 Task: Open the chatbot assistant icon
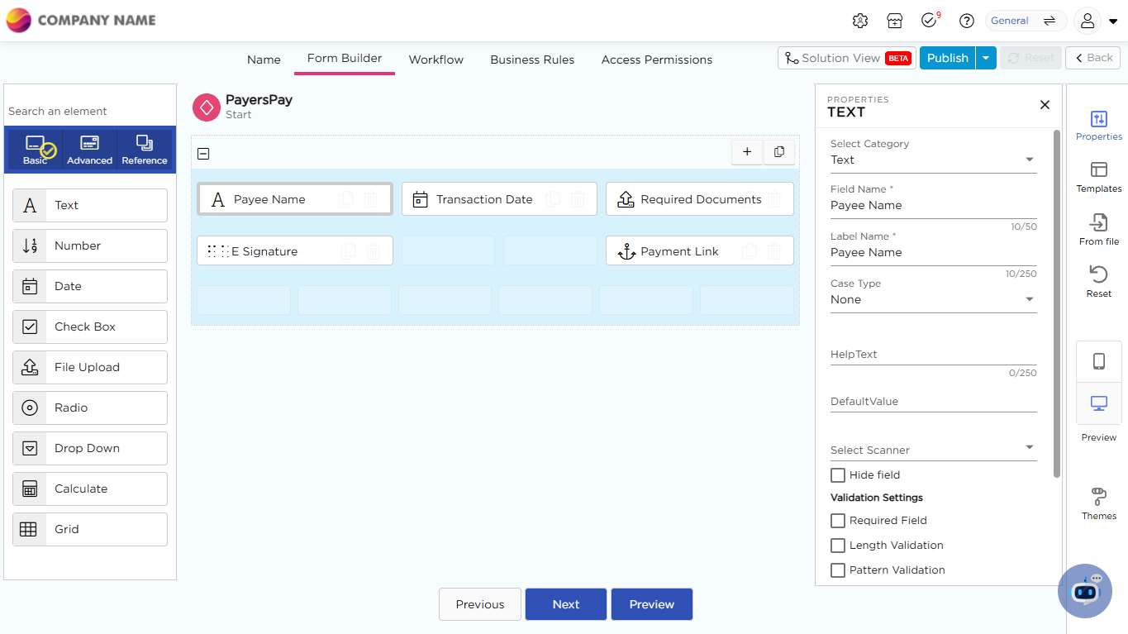pos(1085,590)
